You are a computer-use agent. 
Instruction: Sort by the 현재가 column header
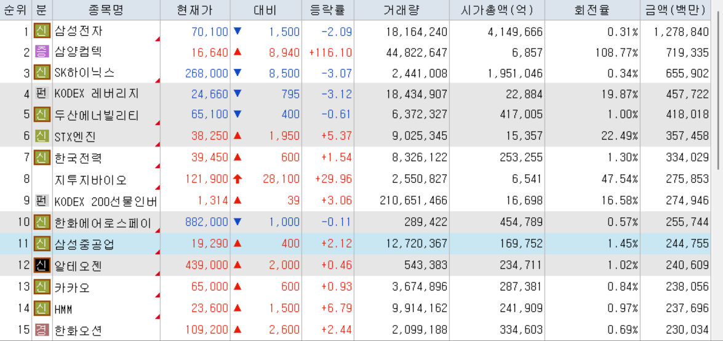[196, 10]
